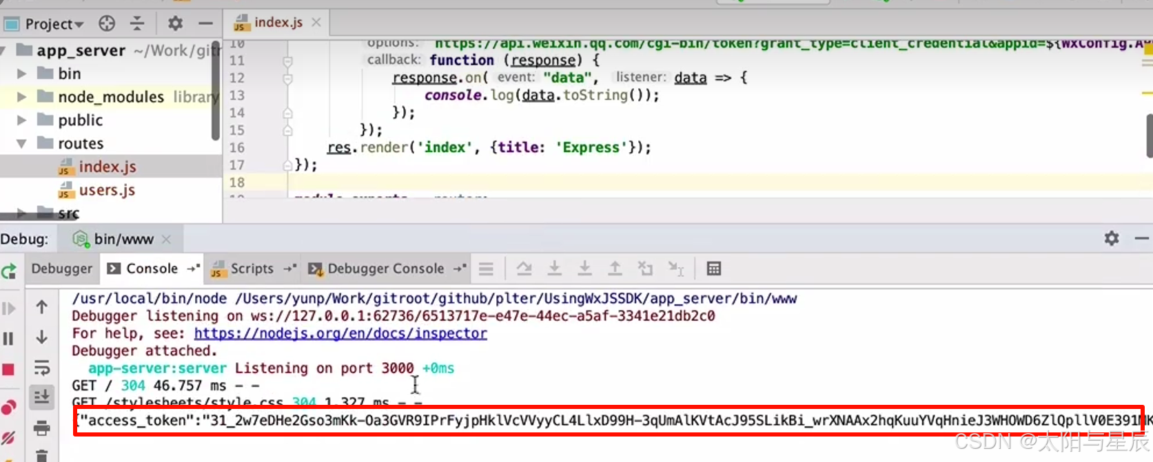Click the Project panel vertical scrollbar
Image resolution: width=1153 pixels, height=462 pixels.
pyautogui.click(x=216, y=91)
